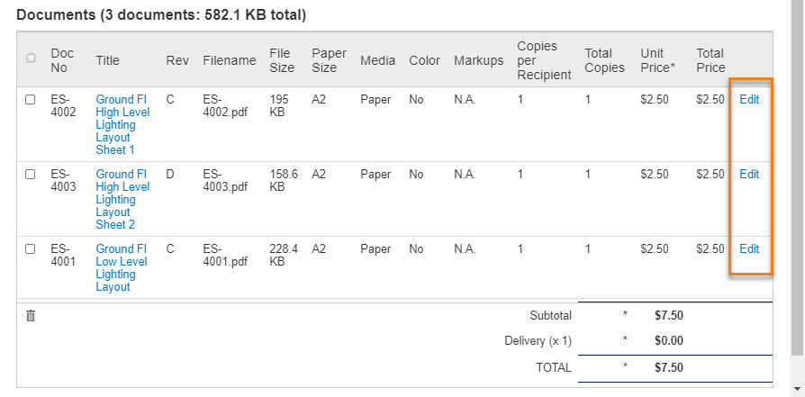Click Edit for the ES-4003 row
Screen dimensions: 805x397
[x=749, y=174]
